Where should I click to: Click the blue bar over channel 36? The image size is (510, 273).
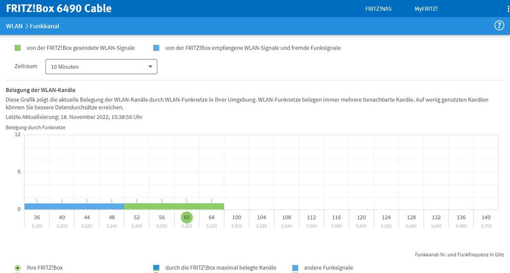(37, 207)
